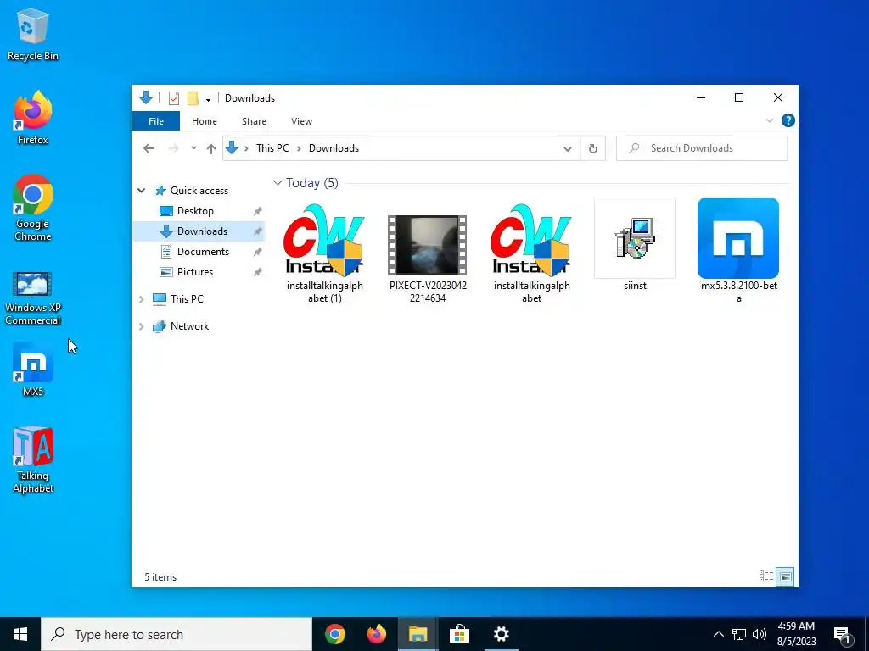This screenshot has height=651, width=869.
Task: Open Chrome from the taskbar
Action: pos(334,634)
